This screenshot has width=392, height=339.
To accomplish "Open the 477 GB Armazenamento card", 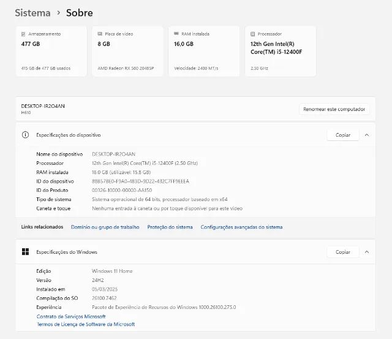I will pyautogui.click(x=52, y=51).
